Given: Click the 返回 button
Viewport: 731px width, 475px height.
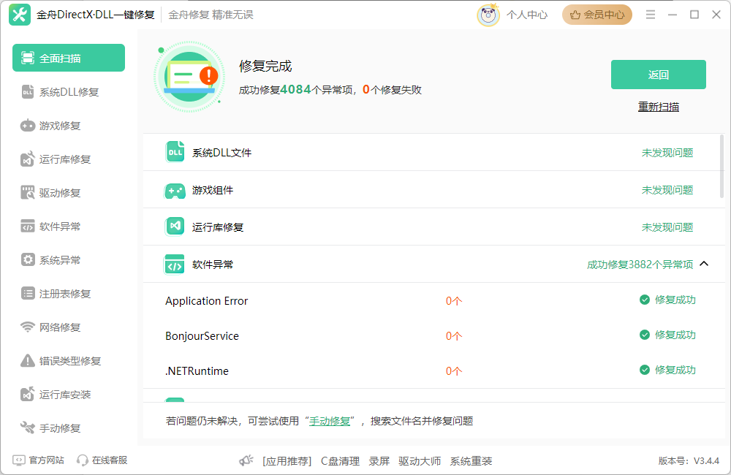Looking at the screenshot, I should pyautogui.click(x=658, y=75).
